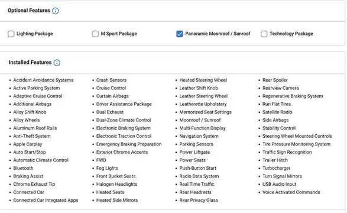The height and width of the screenshot is (213, 347).
Task: Click the 'Turbocharger' entry
Action: click(x=277, y=168)
